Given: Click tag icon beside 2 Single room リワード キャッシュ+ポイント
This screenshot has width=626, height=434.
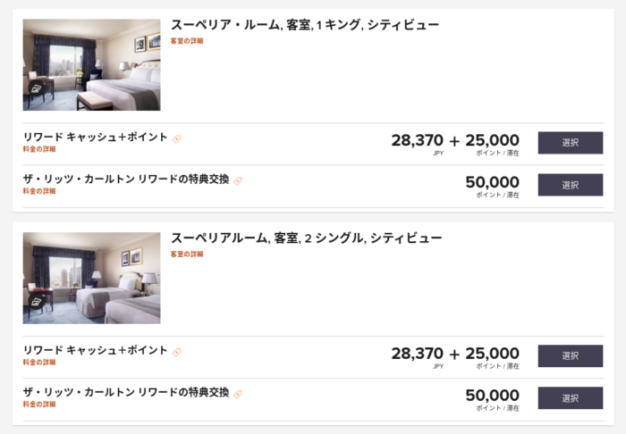Looking at the screenshot, I should point(176,352).
